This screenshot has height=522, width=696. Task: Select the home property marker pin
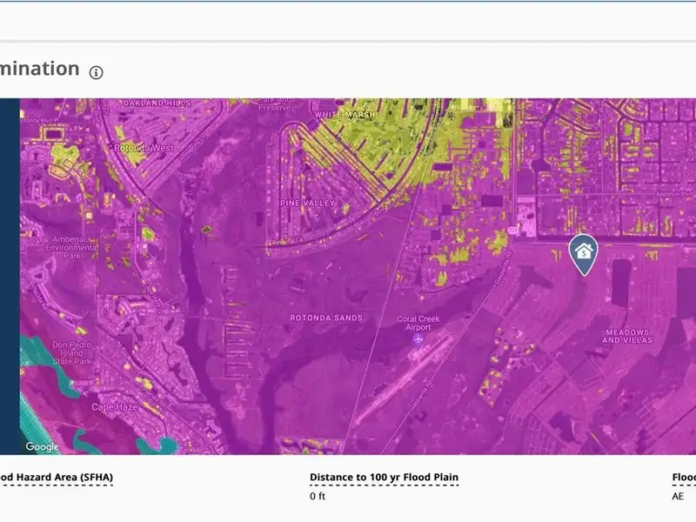[583, 253]
